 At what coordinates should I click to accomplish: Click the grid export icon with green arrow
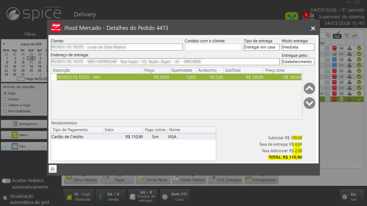point(355,35)
